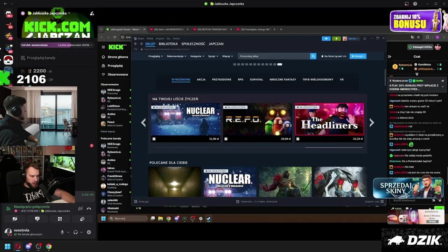Open the takuu recommended channel
The image size is (448, 252).
(115, 170)
